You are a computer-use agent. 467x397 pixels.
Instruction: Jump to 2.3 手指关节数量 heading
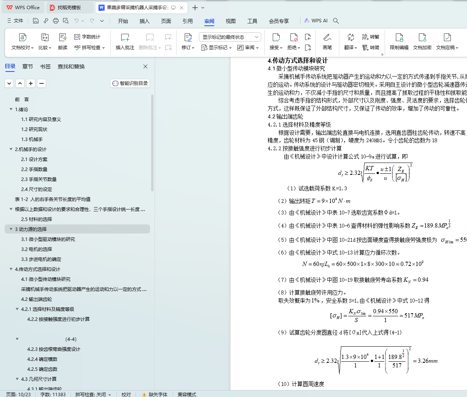39,179
